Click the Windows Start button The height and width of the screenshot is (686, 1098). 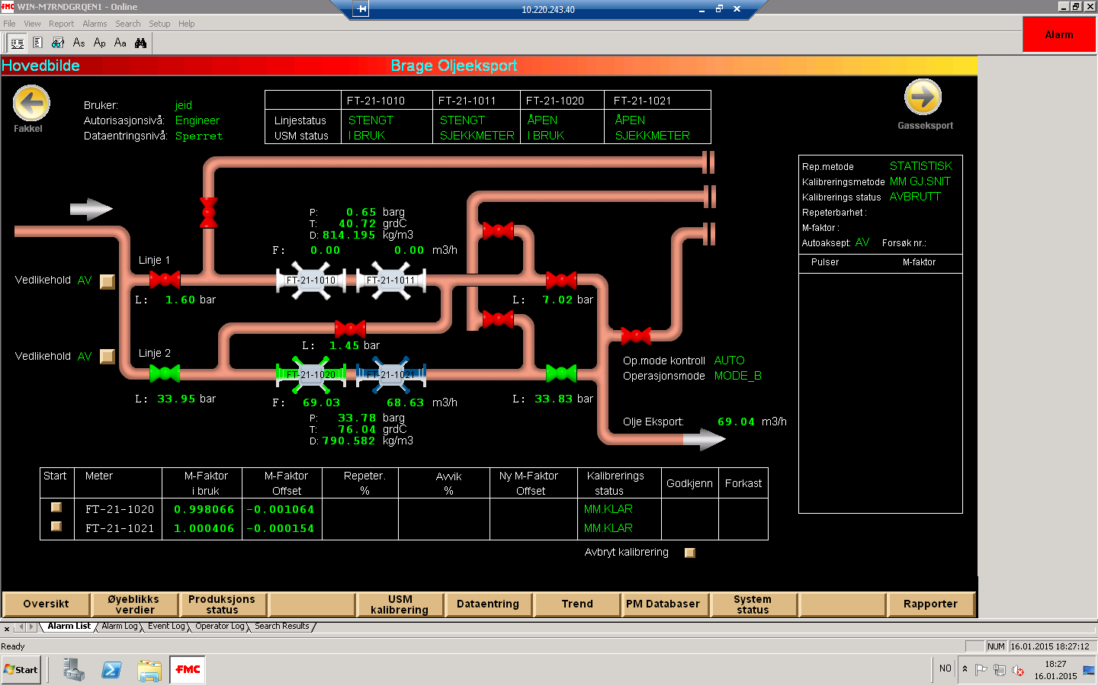[x=21, y=670]
